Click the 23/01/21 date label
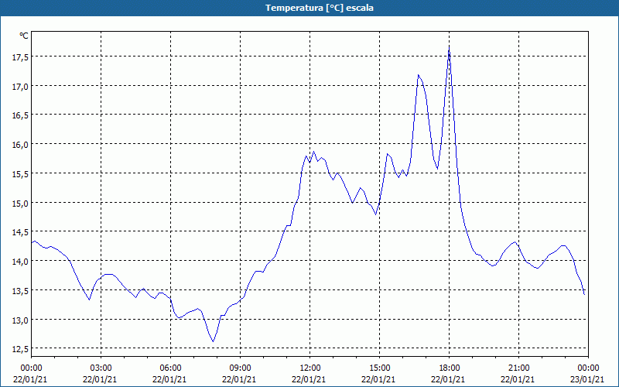This screenshot has height=387, width=619. tap(588, 379)
